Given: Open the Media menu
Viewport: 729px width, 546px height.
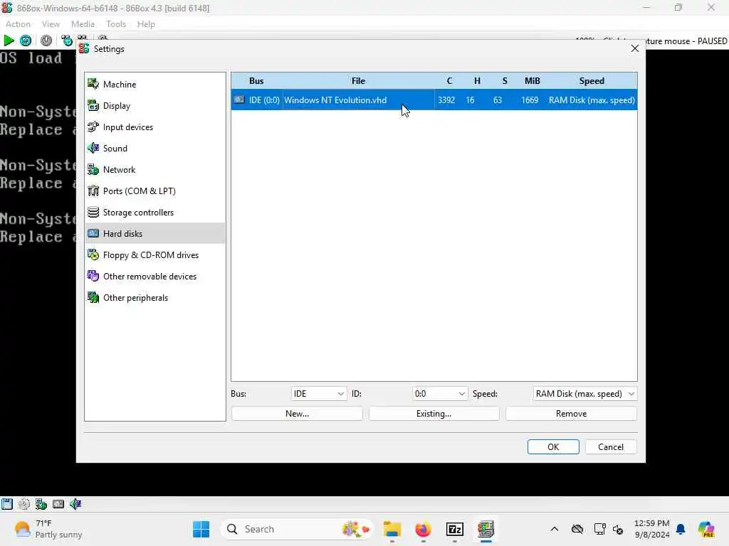Looking at the screenshot, I should pos(83,24).
